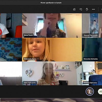Show participants panel icon
This screenshot has width=102, height=102.
coord(74,9)
